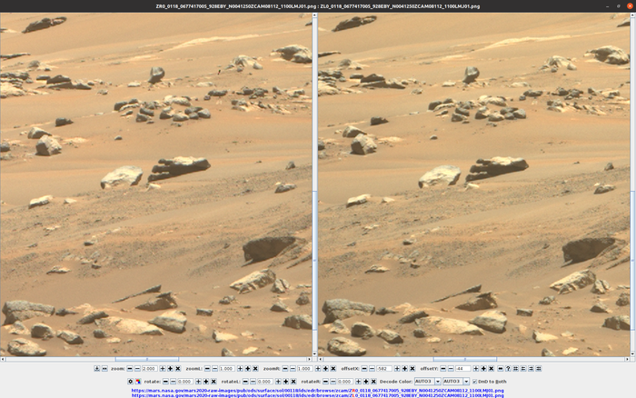Click the download arrow icon before zoom
636x398 pixels.
pyautogui.click(x=97, y=368)
